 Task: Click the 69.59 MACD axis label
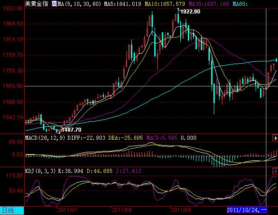pyautogui.click(x=16, y=142)
